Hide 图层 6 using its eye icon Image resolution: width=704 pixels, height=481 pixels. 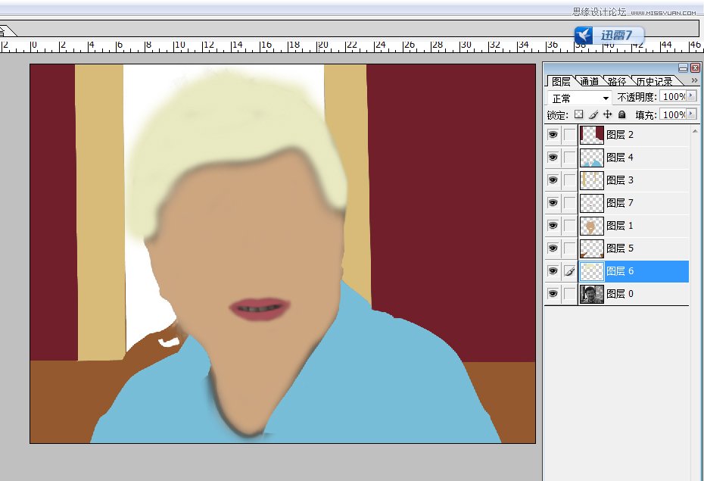click(553, 271)
